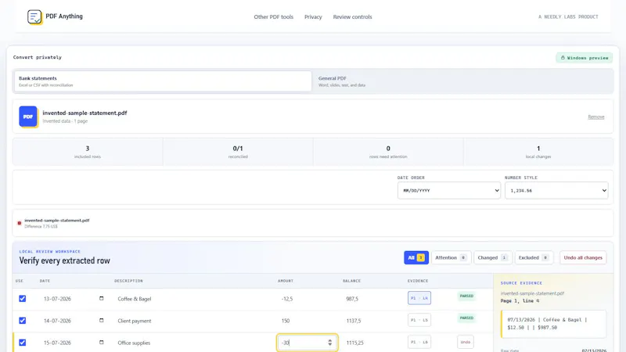Go to Review controls

tap(353, 16)
